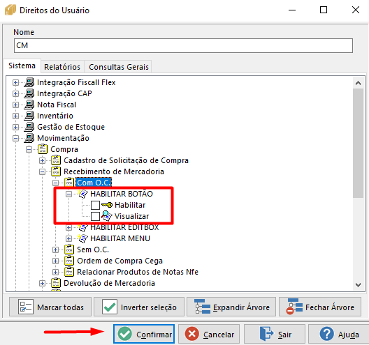Click the Sair button

[275, 334]
